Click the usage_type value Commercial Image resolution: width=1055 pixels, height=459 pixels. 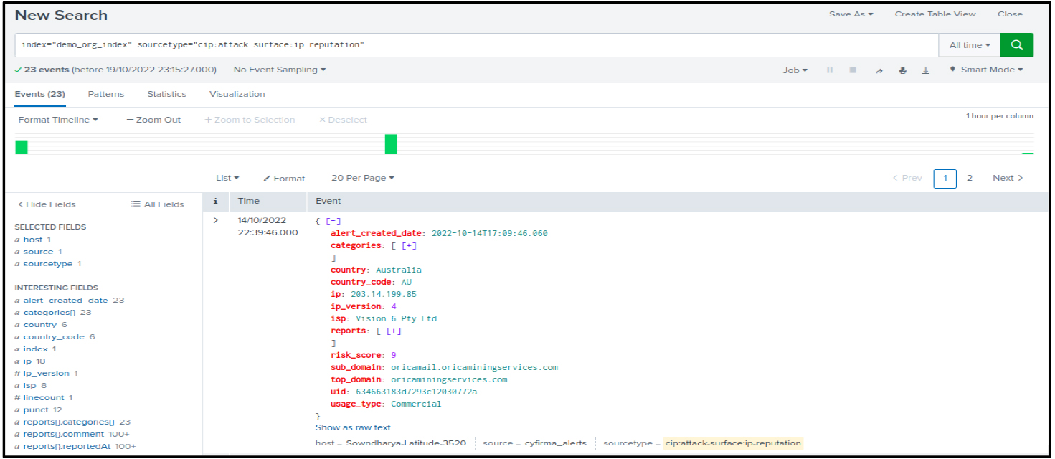point(416,404)
